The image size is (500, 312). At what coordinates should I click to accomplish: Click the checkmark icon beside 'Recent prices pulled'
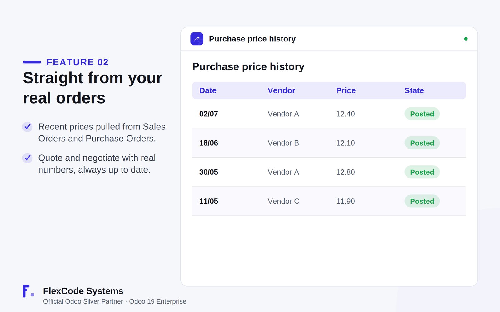[27, 127]
